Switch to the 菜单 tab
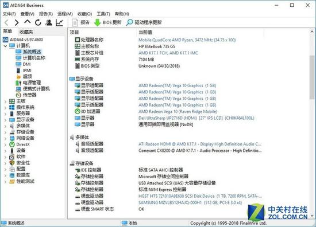The height and width of the screenshot is (227, 316). point(7,31)
